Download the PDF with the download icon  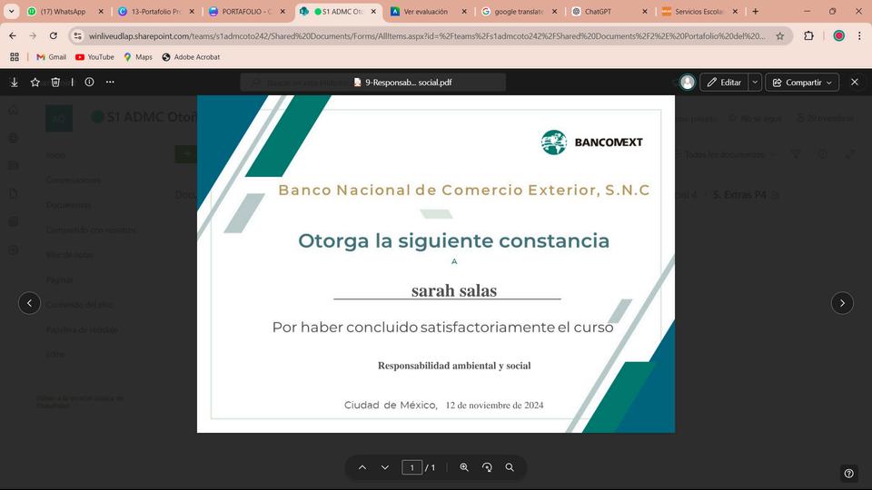[15, 83]
